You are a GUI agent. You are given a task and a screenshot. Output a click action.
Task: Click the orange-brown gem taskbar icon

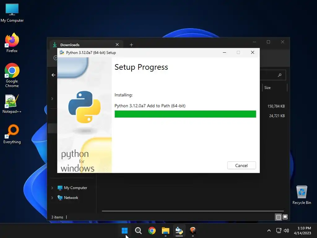coord(193,231)
